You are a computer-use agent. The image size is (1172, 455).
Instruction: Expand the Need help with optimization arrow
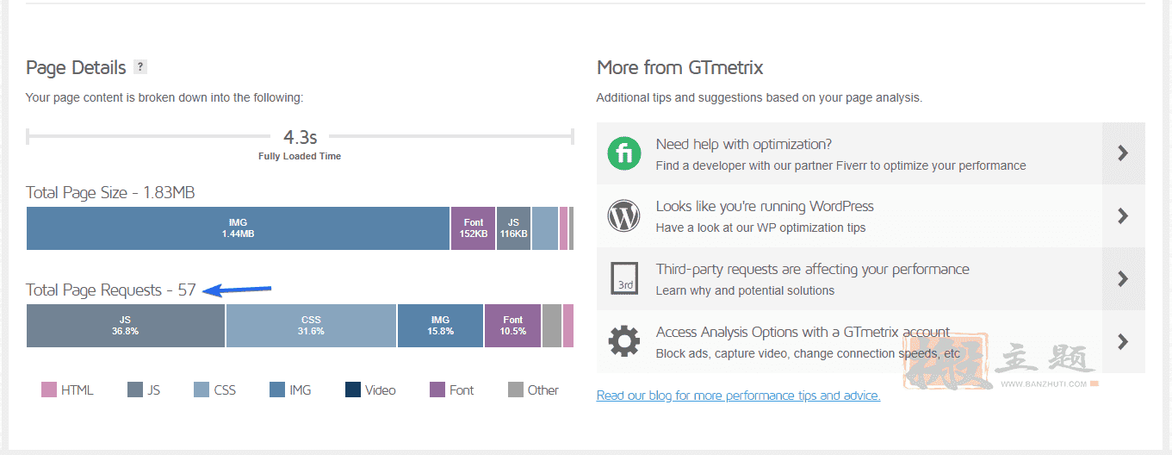coord(1123,153)
